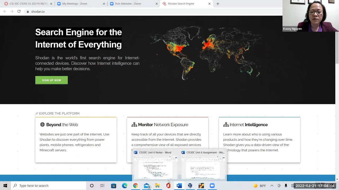This screenshot has height=190, width=339.
Task: Click the 'Search Engine for the' headline
Action: pyautogui.click(x=78, y=32)
